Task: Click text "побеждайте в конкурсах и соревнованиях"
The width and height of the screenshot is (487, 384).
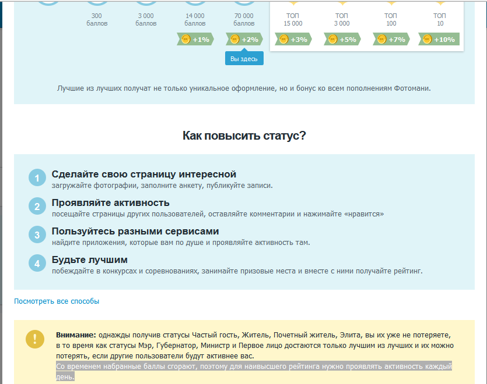Action: 125,271
